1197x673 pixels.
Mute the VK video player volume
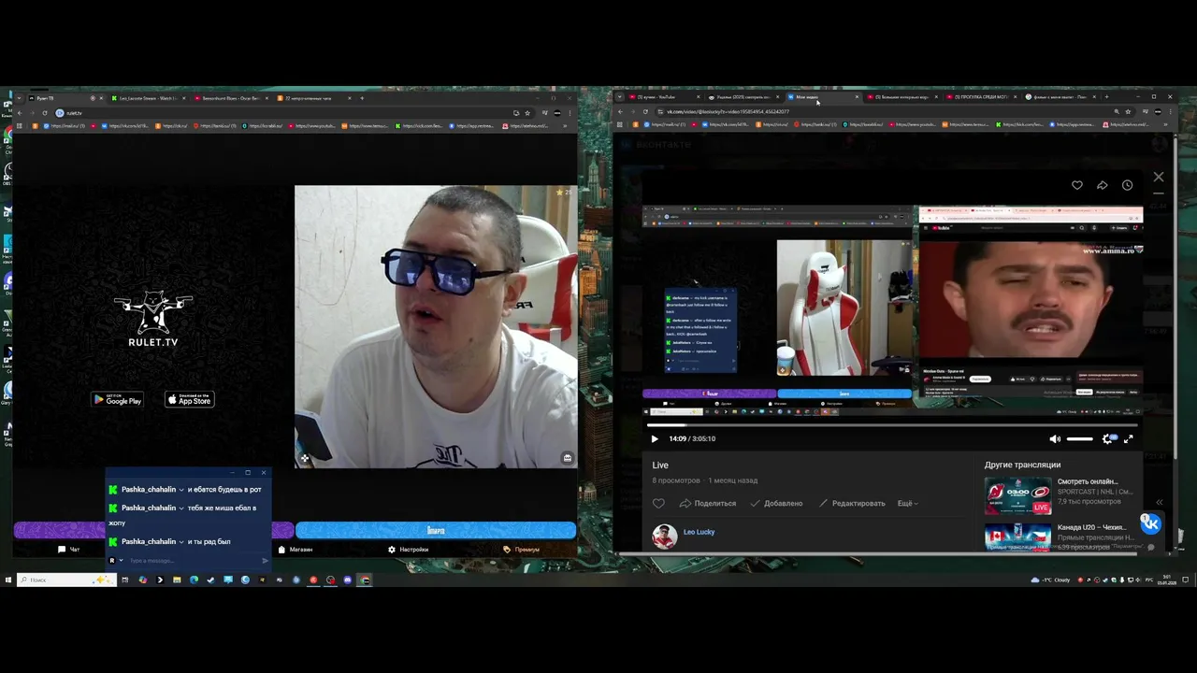click(x=1055, y=438)
